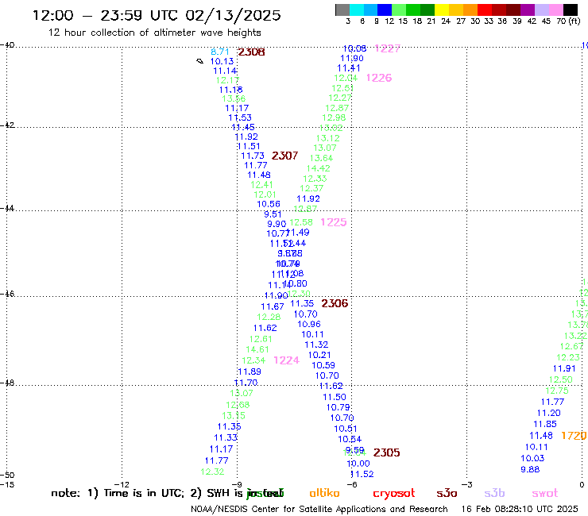Click the black legend color swatch
Screen dimensions: 588x516
[570, 10]
